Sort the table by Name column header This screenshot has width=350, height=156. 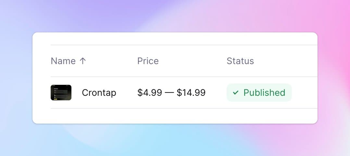coord(63,61)
